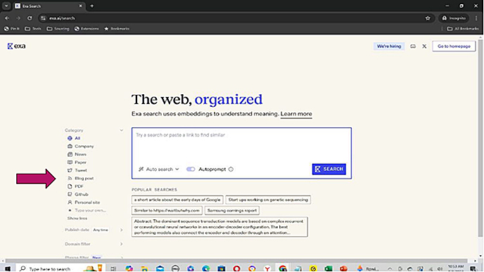The width and height of the screenshot is (484, 272).
Task: Open the Extensions bookmark
Action: pos(87,29)
